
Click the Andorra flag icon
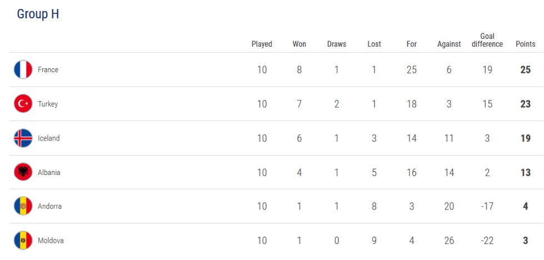coord(23,206)
